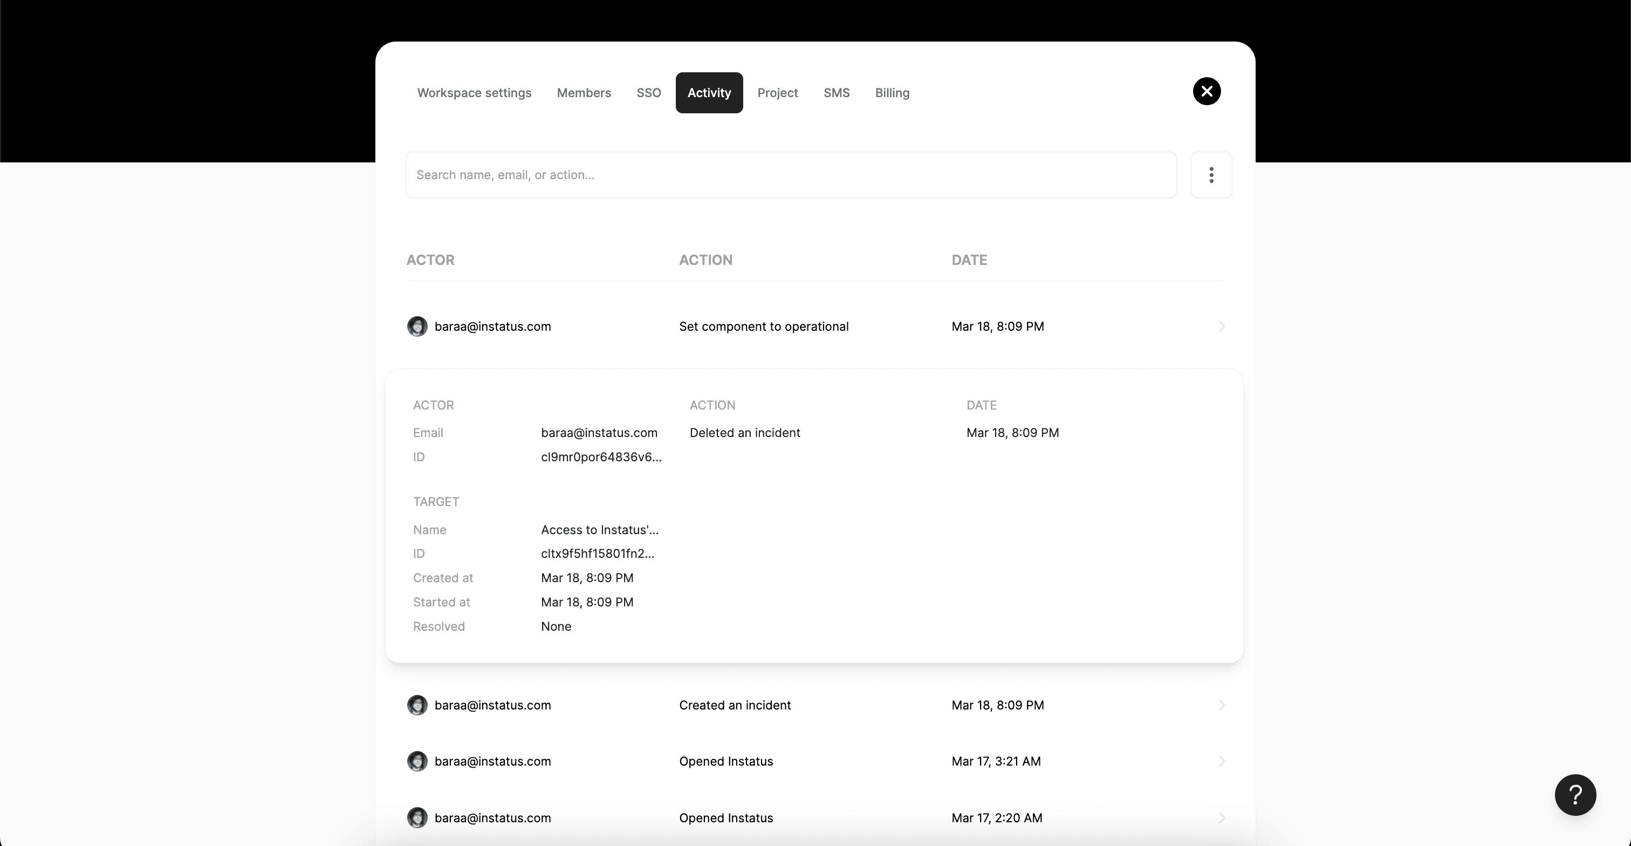Open the three-dot options menu beside search

click(1211, 175)
